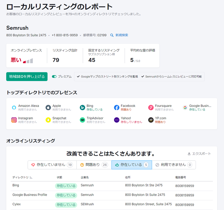Click the Amazon Alexa directory icon

tap(14, 108)
